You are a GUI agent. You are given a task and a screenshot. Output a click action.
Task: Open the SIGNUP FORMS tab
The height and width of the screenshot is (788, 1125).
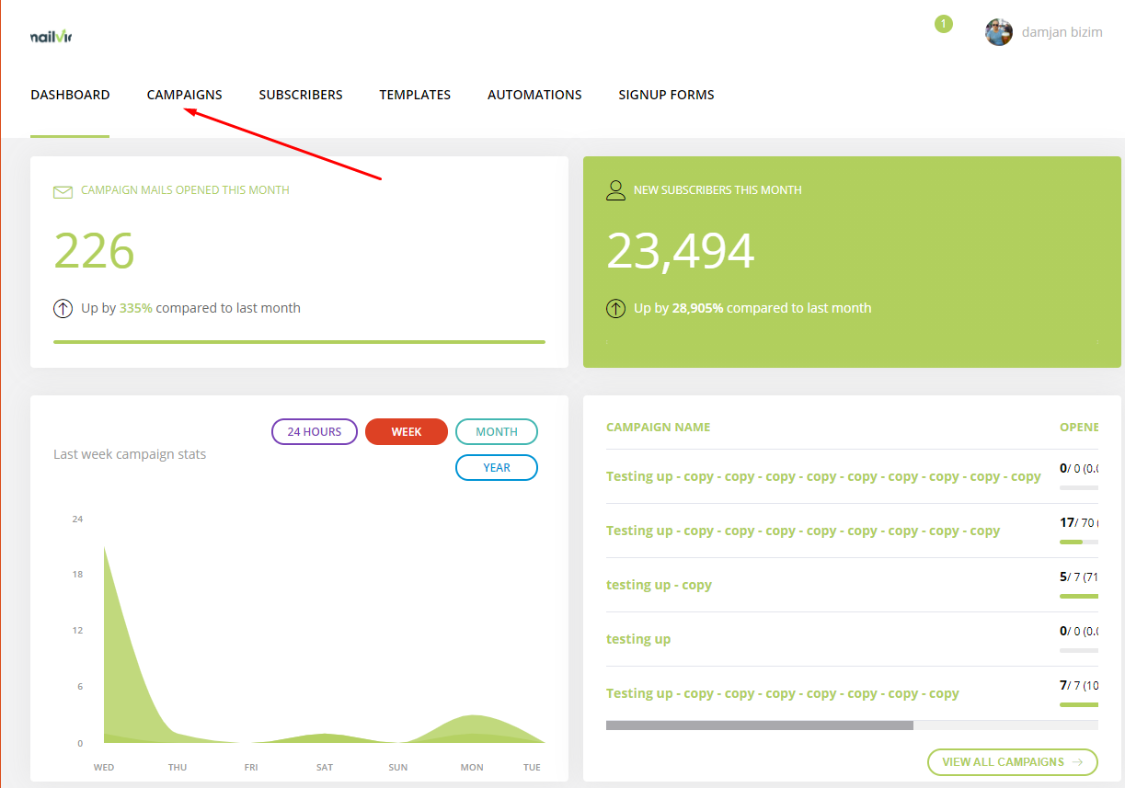tap(666, 95)
